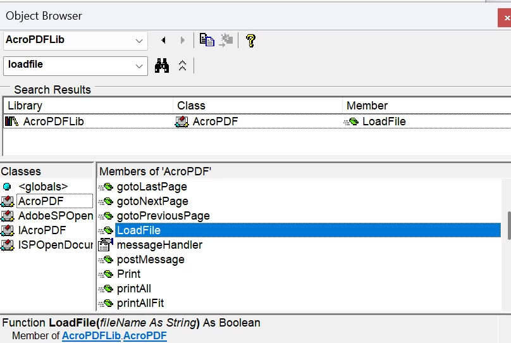Click class icon next to IAcroPDF
The image size is (511, 343).
(7, 230)
